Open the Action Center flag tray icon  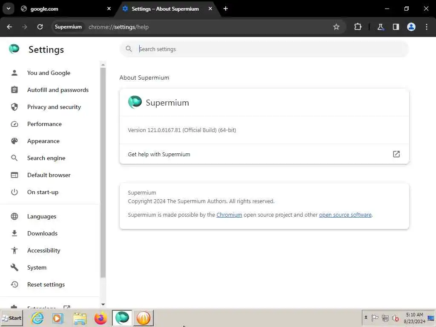375,318
